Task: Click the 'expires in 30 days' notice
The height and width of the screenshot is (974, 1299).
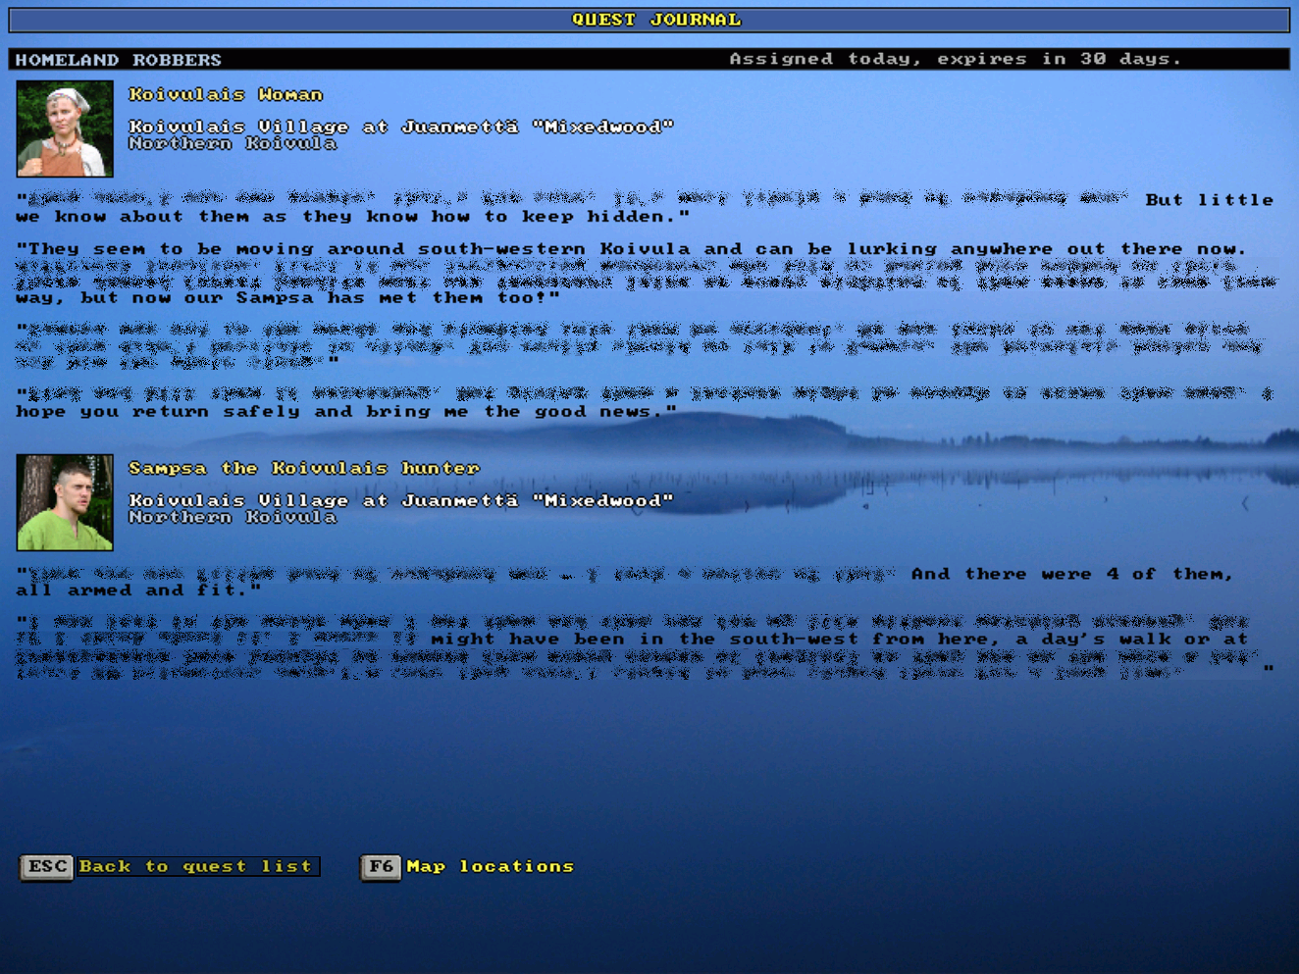Action: 955,59
